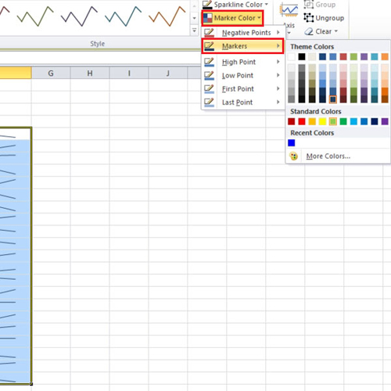Expand the Clear dropdown arrow
Screen dimensions: 391x391
[335, 31]
